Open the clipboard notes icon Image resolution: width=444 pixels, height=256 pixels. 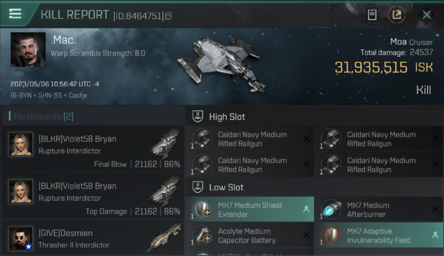[x=372, y=15]
